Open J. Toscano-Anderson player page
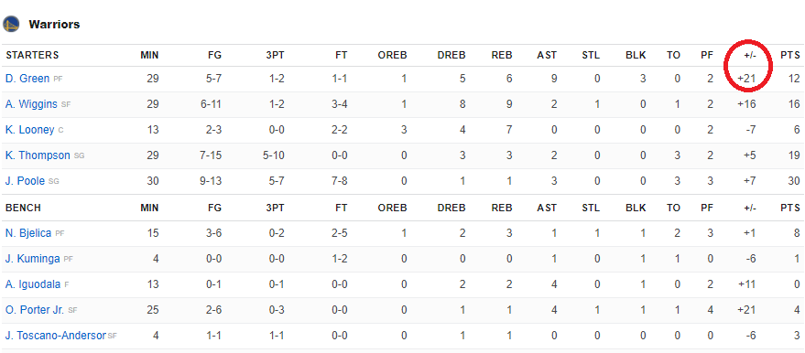The image size is (805, 353). tap(56, 337)
